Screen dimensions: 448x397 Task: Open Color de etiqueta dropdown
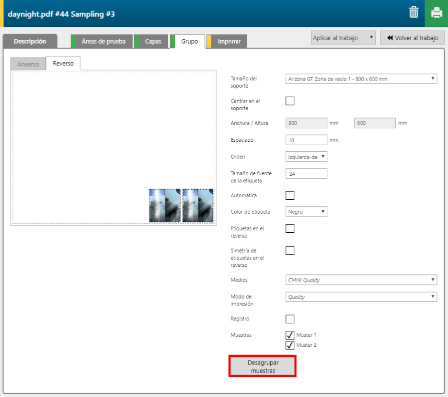coord(306,212)
